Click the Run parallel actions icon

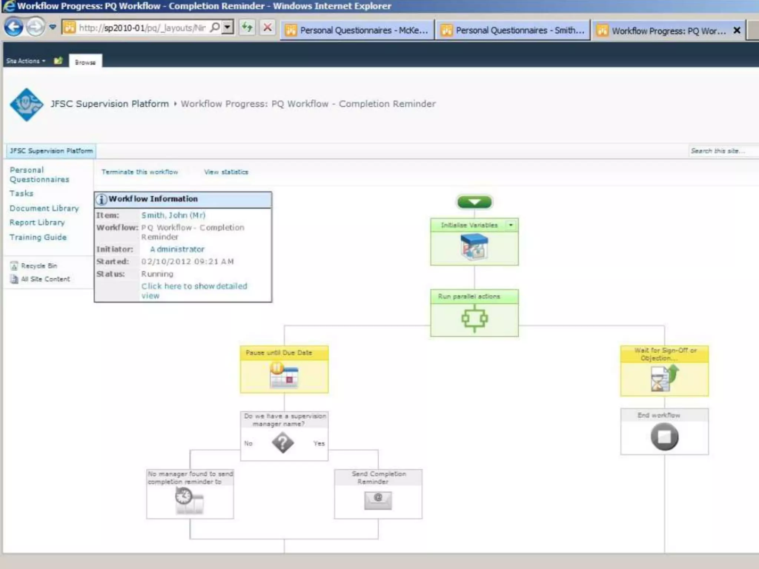click(x=474, y=319)
